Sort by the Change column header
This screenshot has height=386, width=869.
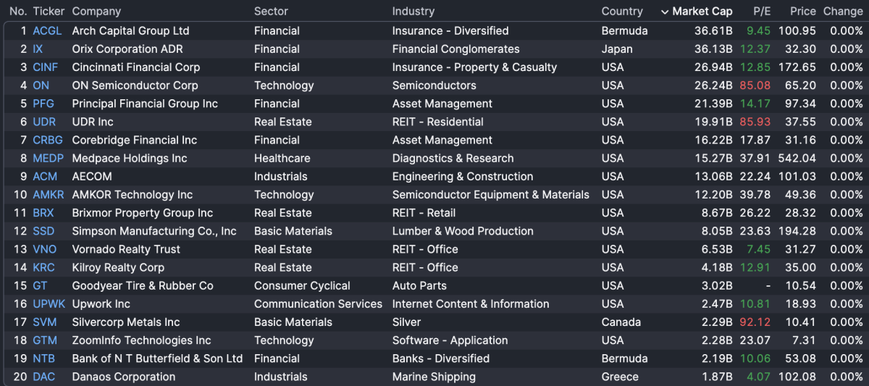pos(843,12)
